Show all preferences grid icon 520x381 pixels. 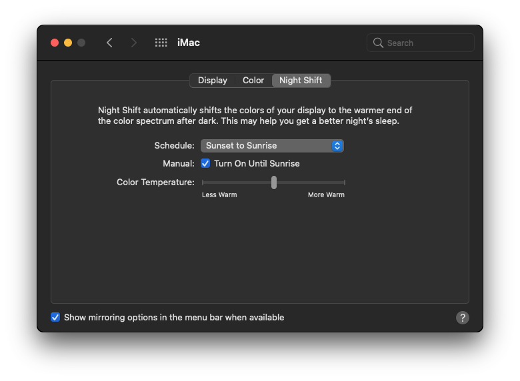(x=161, y=43)
